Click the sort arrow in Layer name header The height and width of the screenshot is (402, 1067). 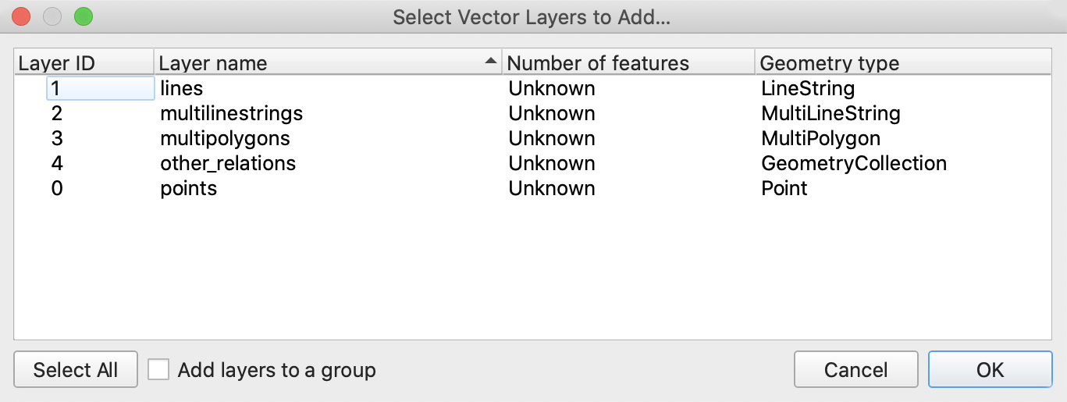[x=490, y=60]
